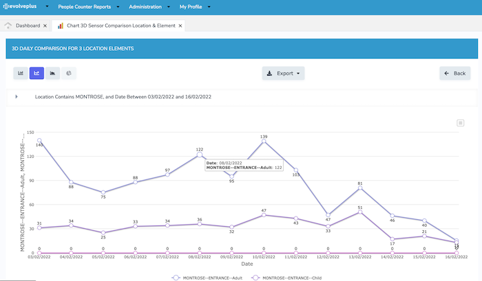The height and width of the screenshot is (281, 482).
Task: Click the Adult data point labeled 47
Action: pos(328,215)
